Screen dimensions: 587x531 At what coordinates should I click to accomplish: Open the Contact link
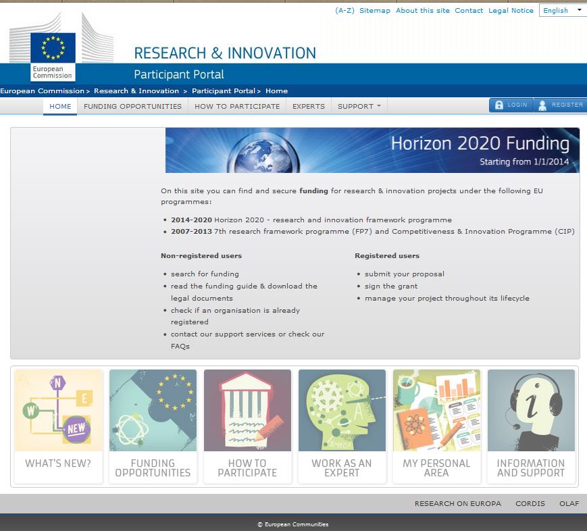click(x=469, y=11)
